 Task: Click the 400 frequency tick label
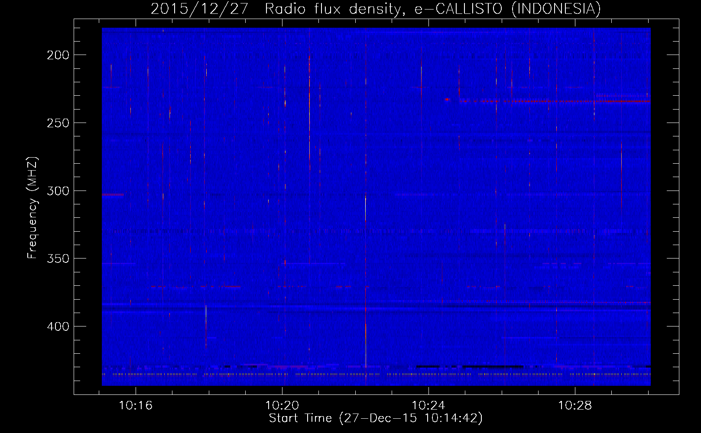coord(58,326)
